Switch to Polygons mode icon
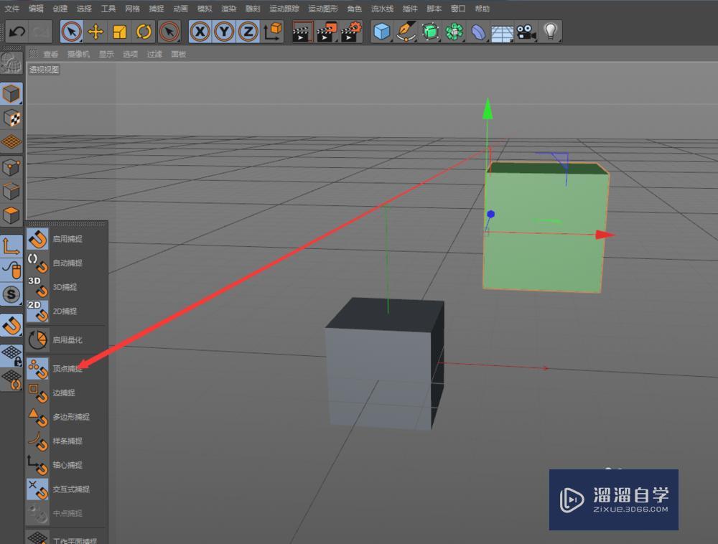 pos(11,215)
